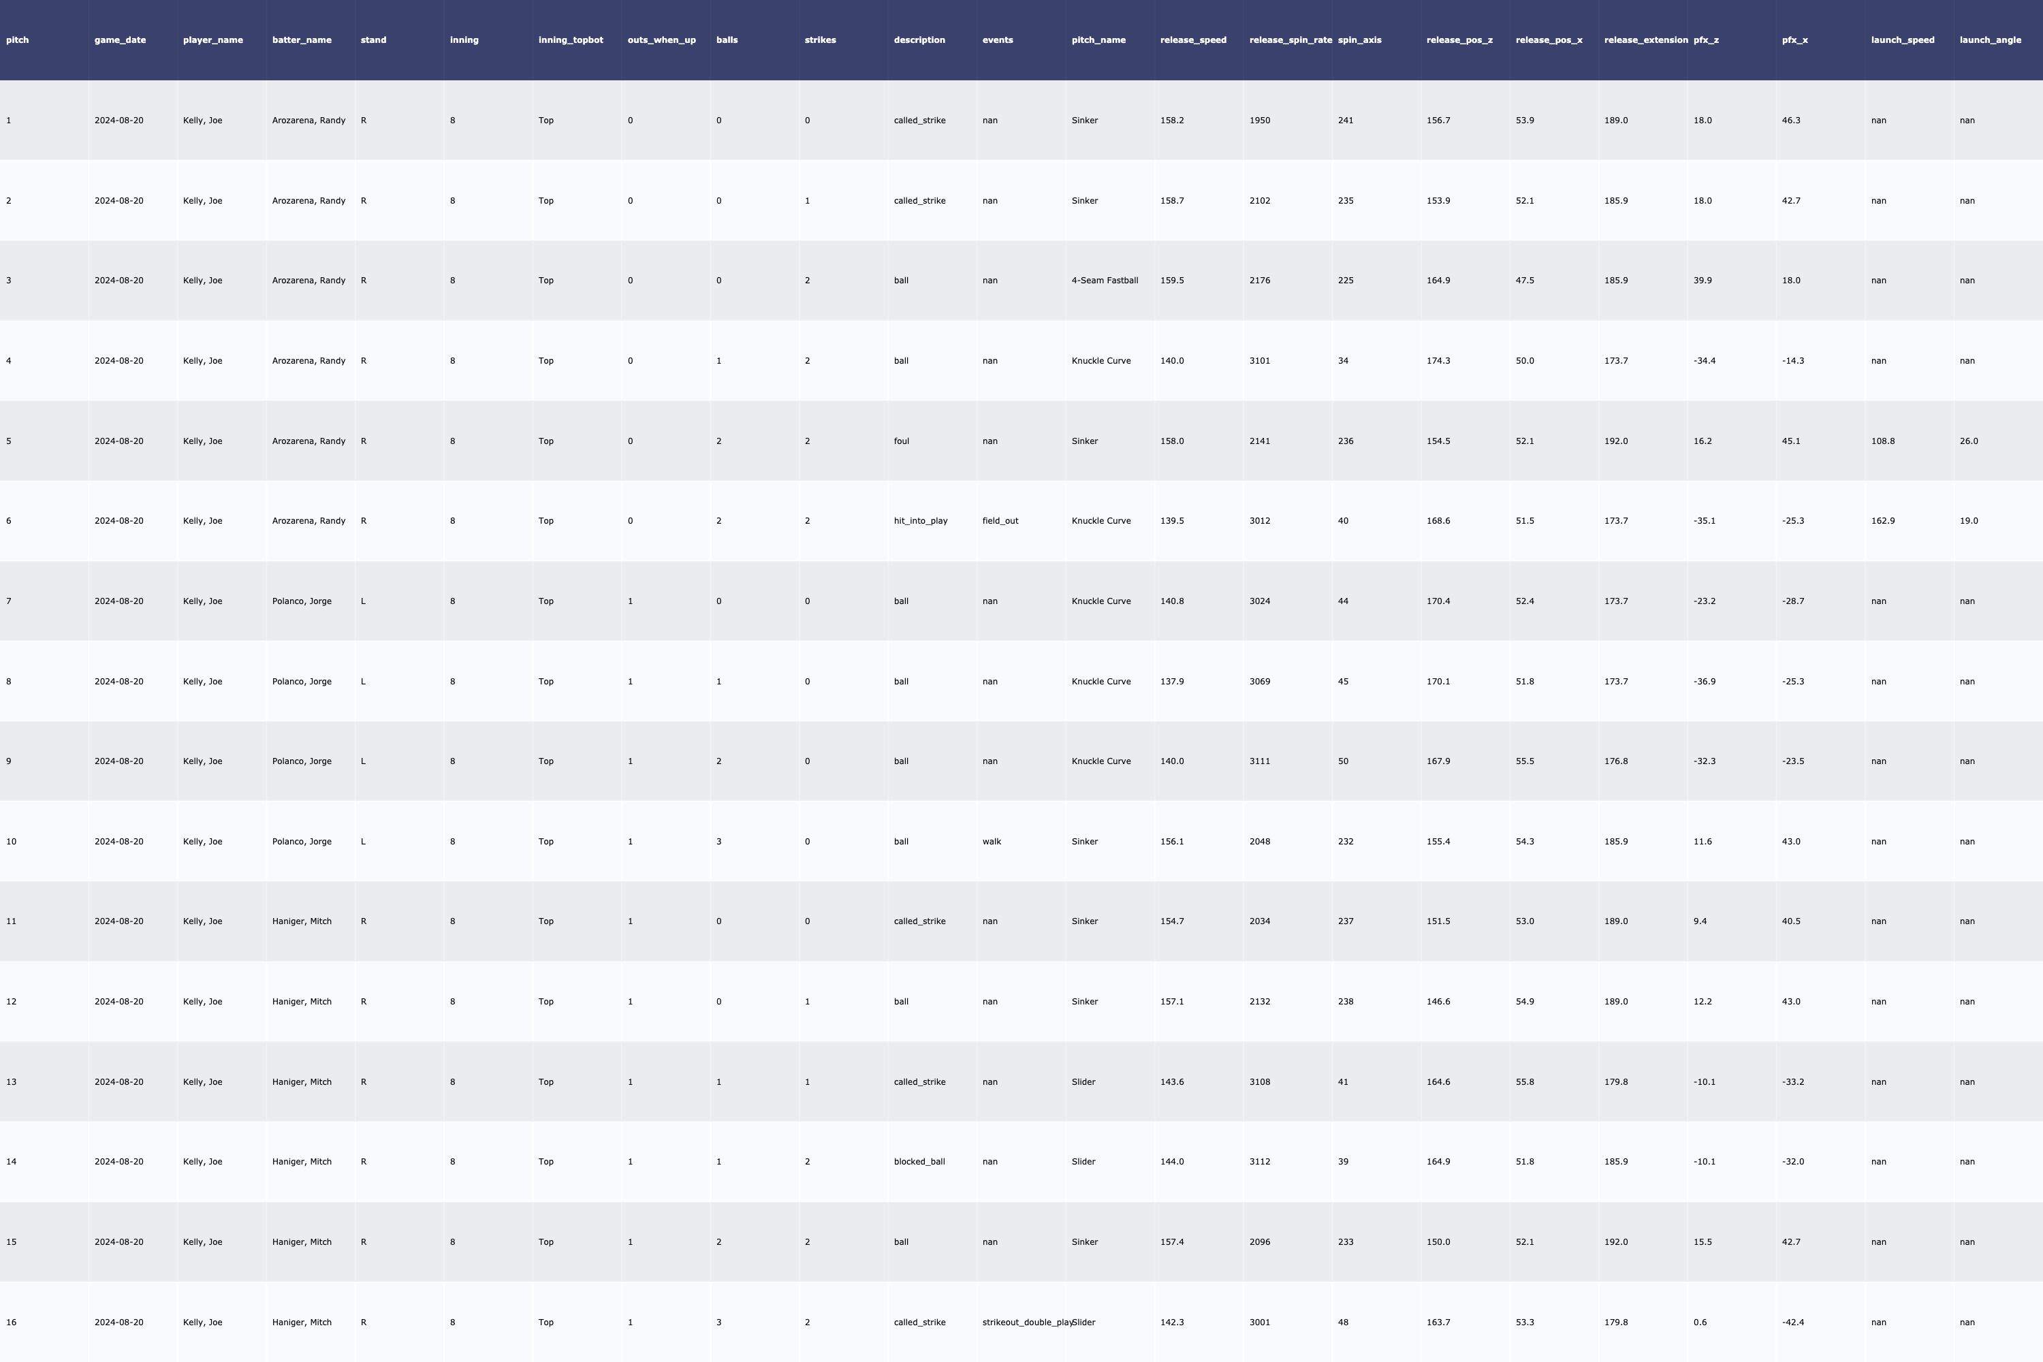The image size is (2043, 1362).
Task: Click the release_speed column header
Action: pyautogui.click(x=1192, y=40)
